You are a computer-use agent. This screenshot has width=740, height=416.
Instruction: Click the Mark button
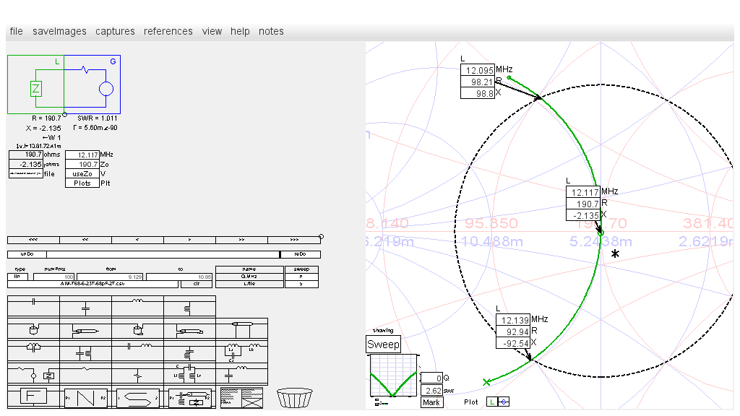point(431,402)
